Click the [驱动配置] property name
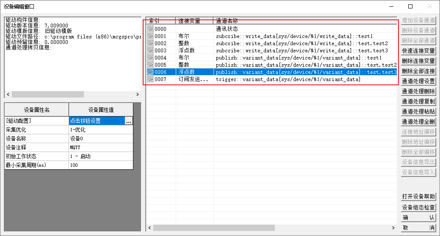 (x=37, y=121)
